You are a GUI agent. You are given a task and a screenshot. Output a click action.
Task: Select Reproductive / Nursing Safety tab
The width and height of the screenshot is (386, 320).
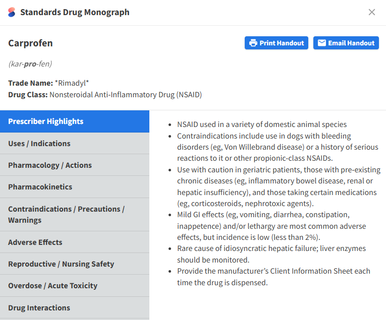pos(75,264)
